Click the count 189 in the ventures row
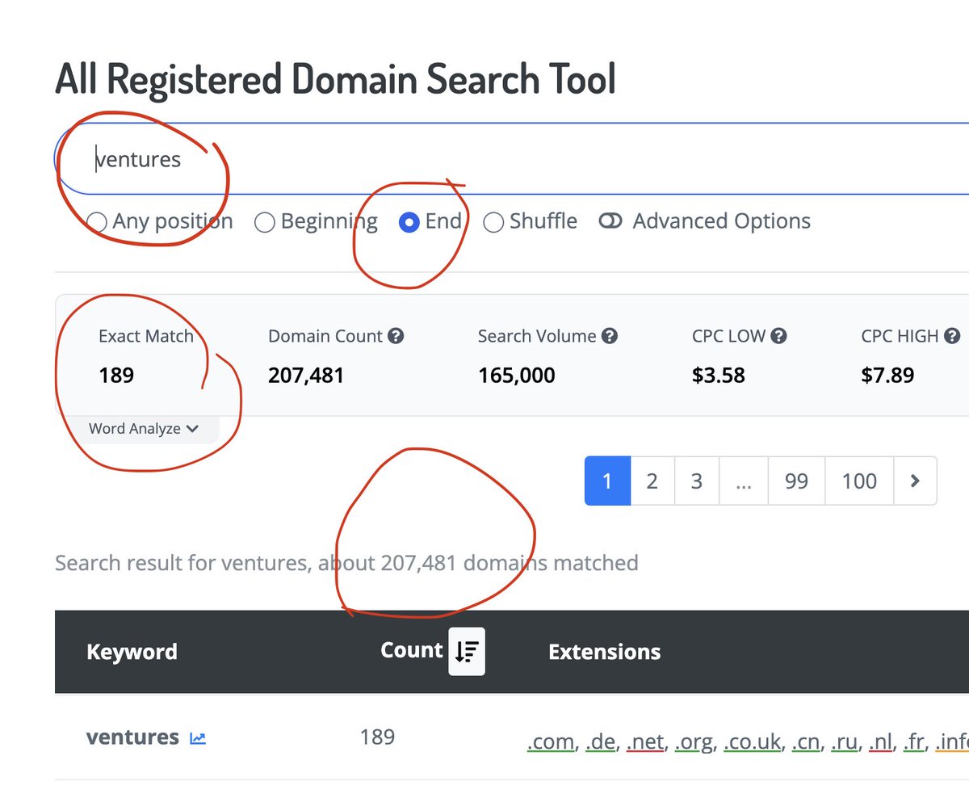969x798 pixels. [377, 737]
